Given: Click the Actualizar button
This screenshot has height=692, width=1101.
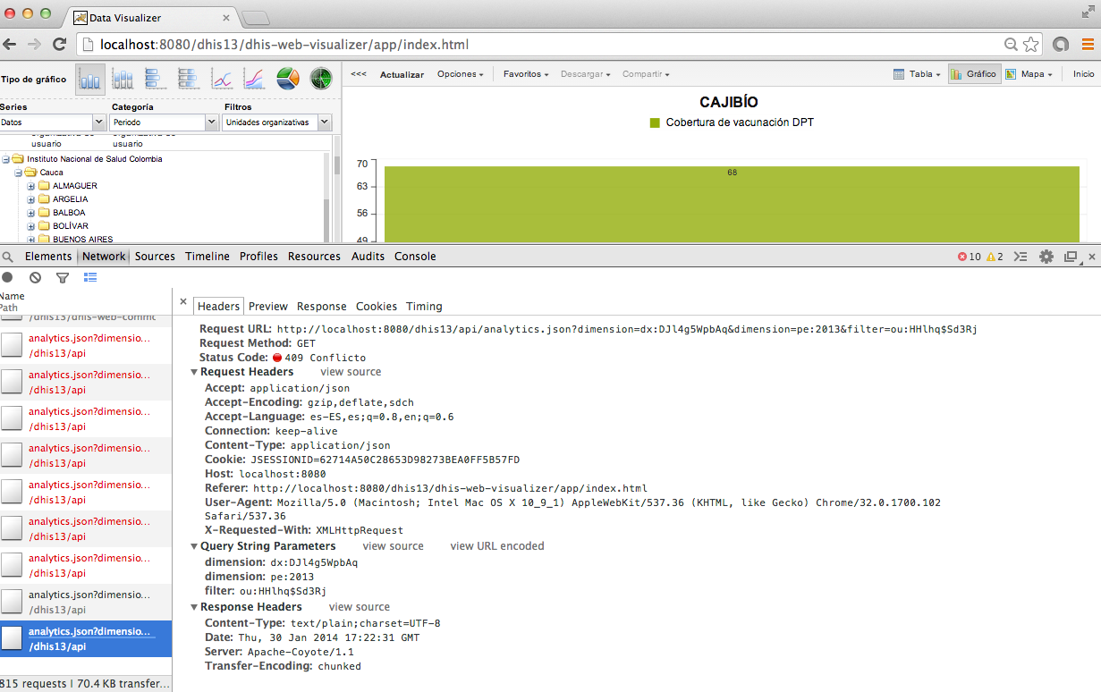Looking at the screenshot, I should coord(402,74).
